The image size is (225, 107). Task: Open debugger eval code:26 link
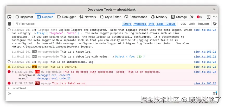54,79
